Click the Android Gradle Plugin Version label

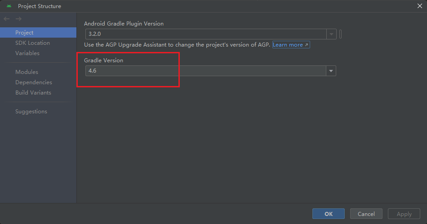coord(124,24)
